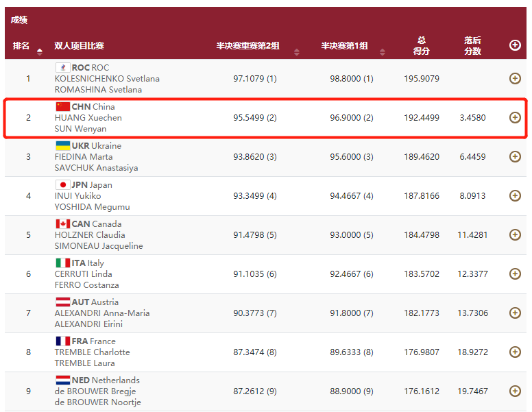532x412 pixels.
Task: Sort by 排名 column arrow
Action: (38, 49)
